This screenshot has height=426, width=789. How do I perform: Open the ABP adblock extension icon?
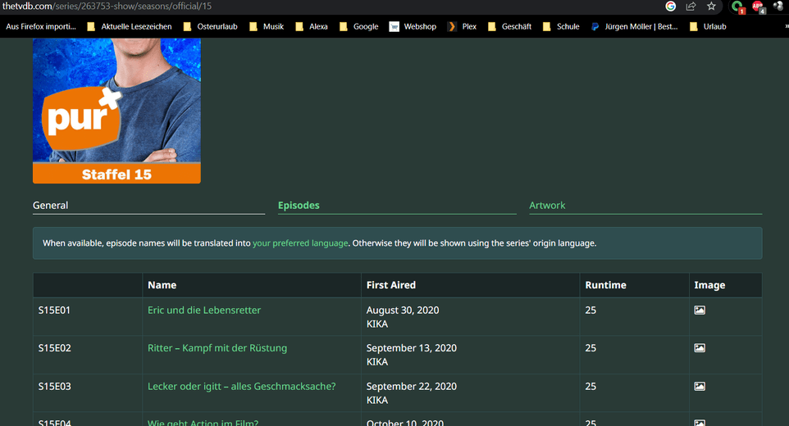[759, 7]
